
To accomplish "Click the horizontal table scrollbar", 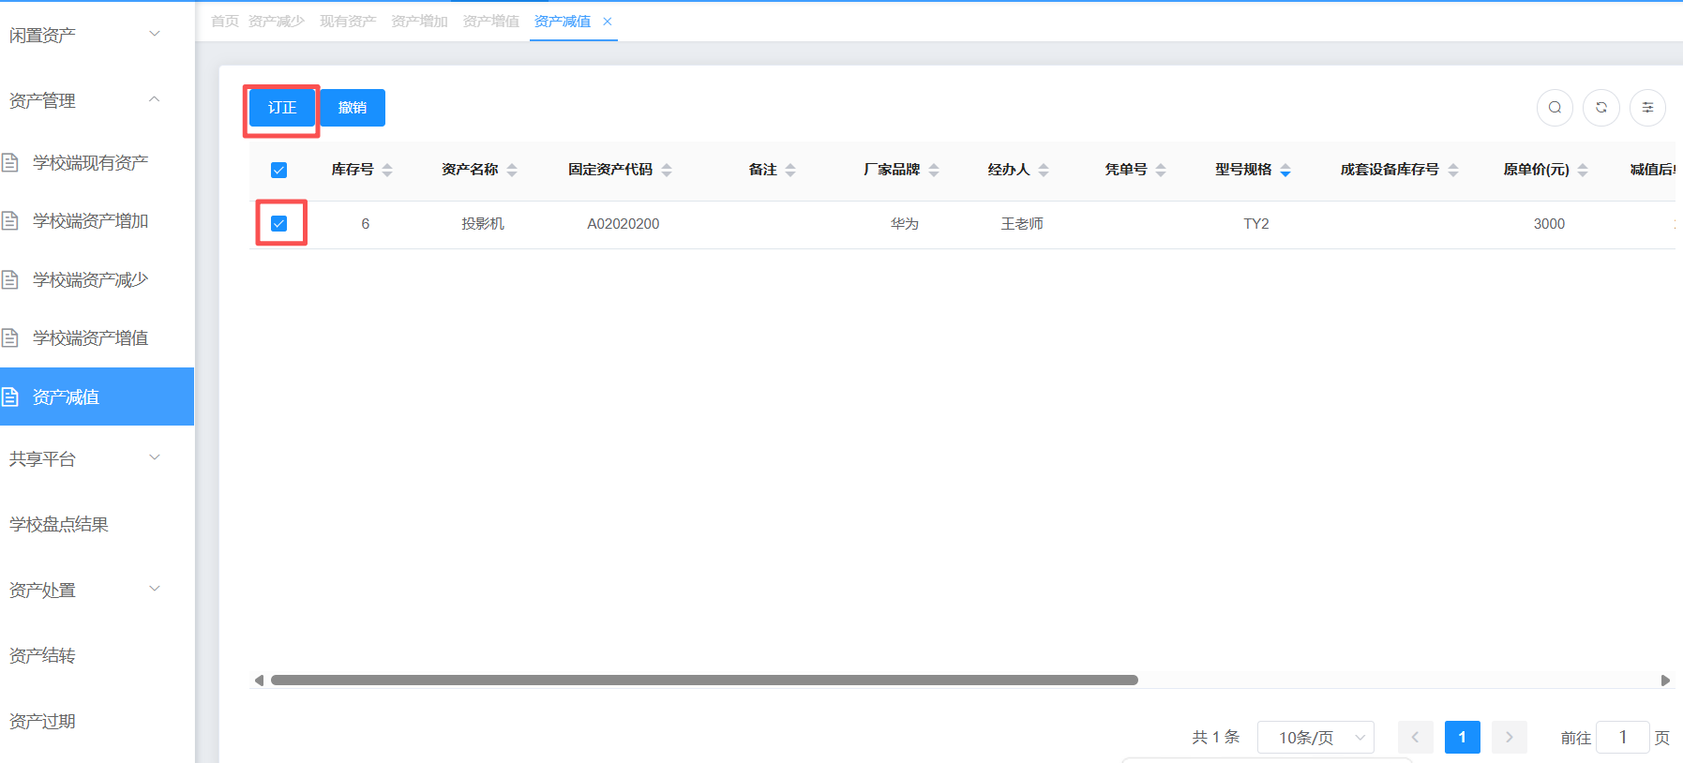I will point(703,681).
